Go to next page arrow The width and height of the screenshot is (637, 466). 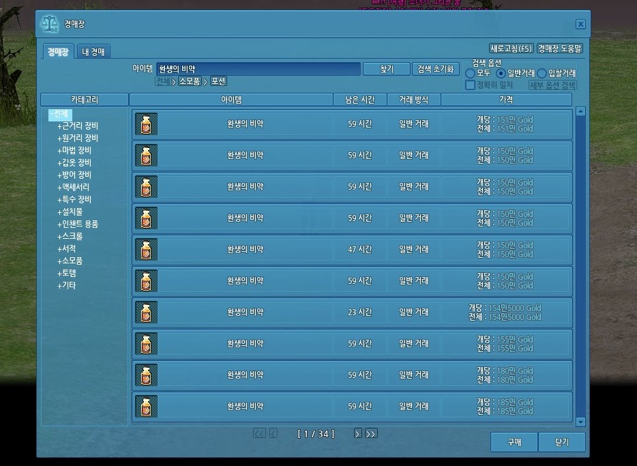tap(357, 433)
